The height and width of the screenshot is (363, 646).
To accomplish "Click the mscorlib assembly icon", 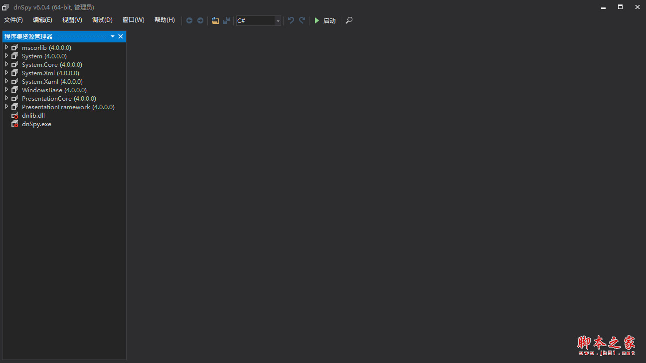I will click(15, 47).
